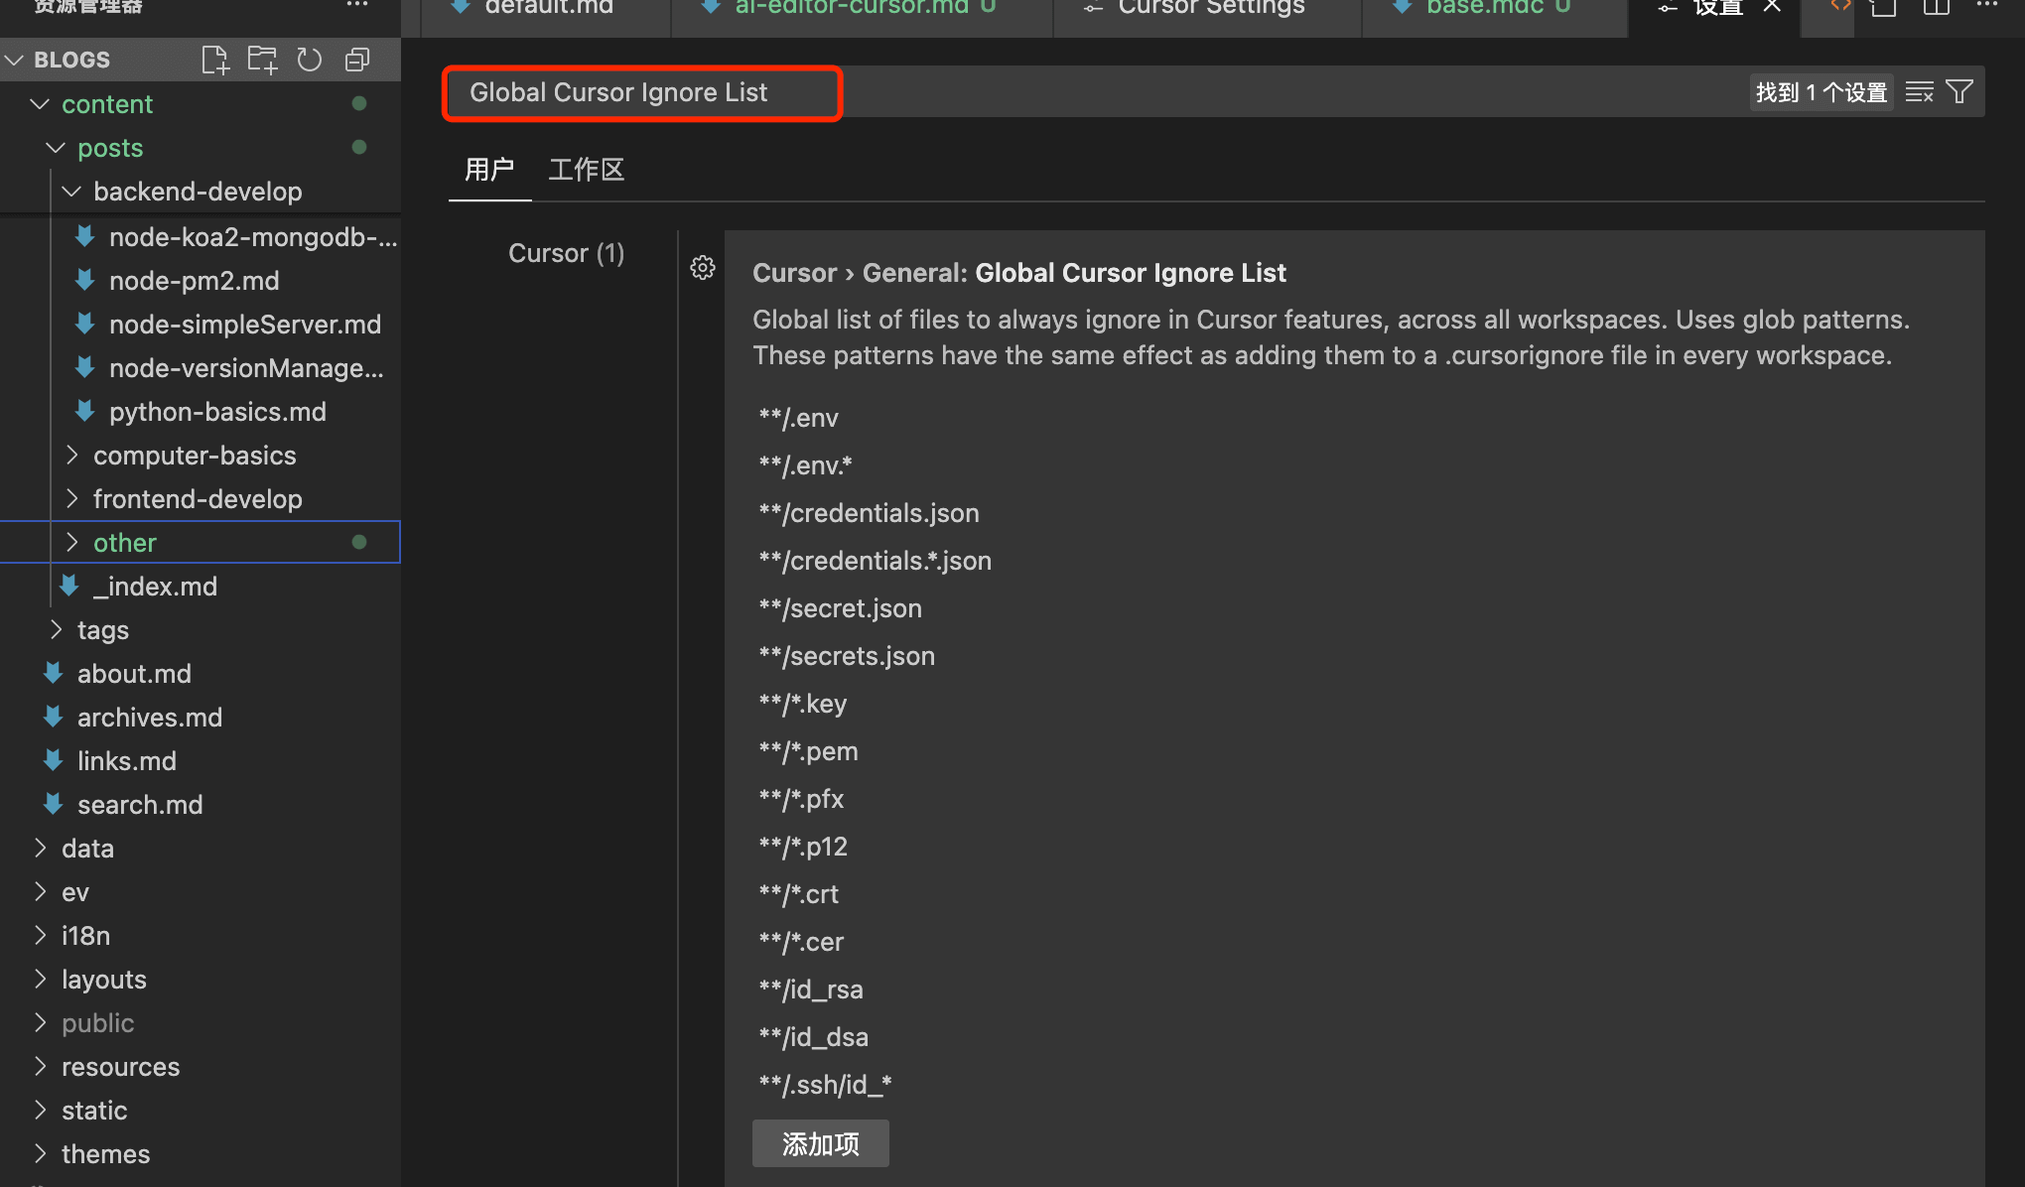Open explorer panel more actions ellipsis

[x=357, y=6]
